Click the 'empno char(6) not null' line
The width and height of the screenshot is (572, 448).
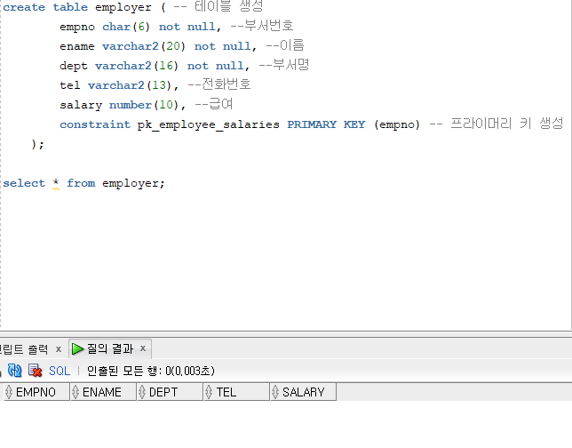pyautogui.click(x=176, y=27)
